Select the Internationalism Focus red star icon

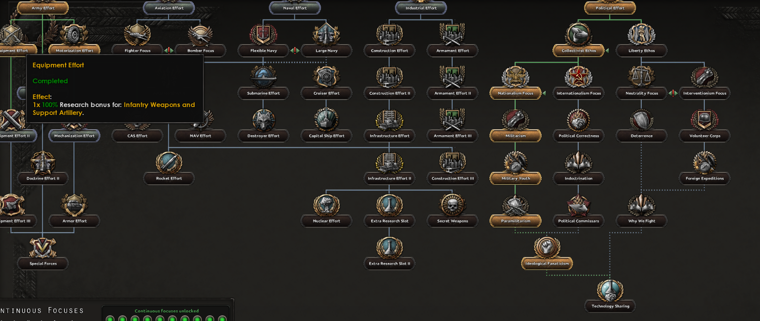tap(578, 78)
